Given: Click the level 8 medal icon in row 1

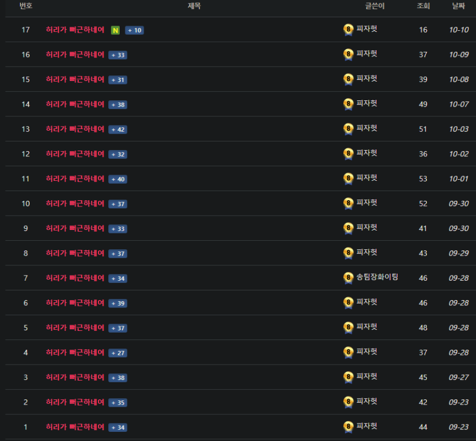Looking at the screenshot, I should pyautogui.click(x=348, y=427).
